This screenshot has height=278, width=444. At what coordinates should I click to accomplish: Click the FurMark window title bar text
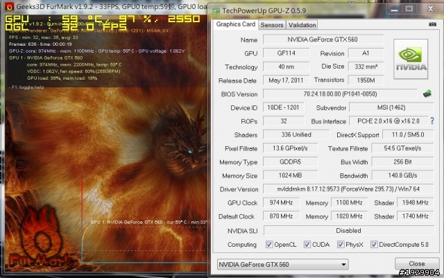(x=112, y=6)
